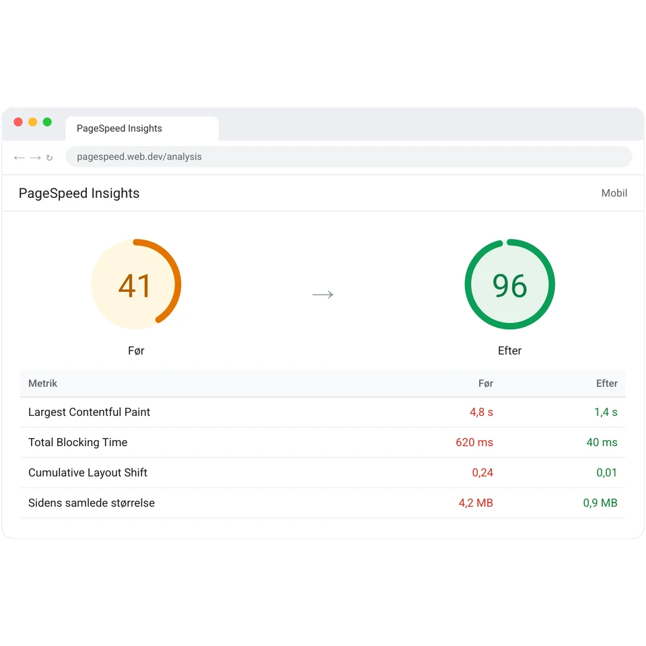Screen dimensions: 646x646
Task: Click the 620 ms before value
Action: tap(474, 443)
